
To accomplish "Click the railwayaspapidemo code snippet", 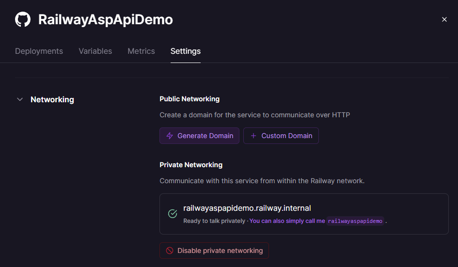I will pyautogui.click(x=355, y=221).
